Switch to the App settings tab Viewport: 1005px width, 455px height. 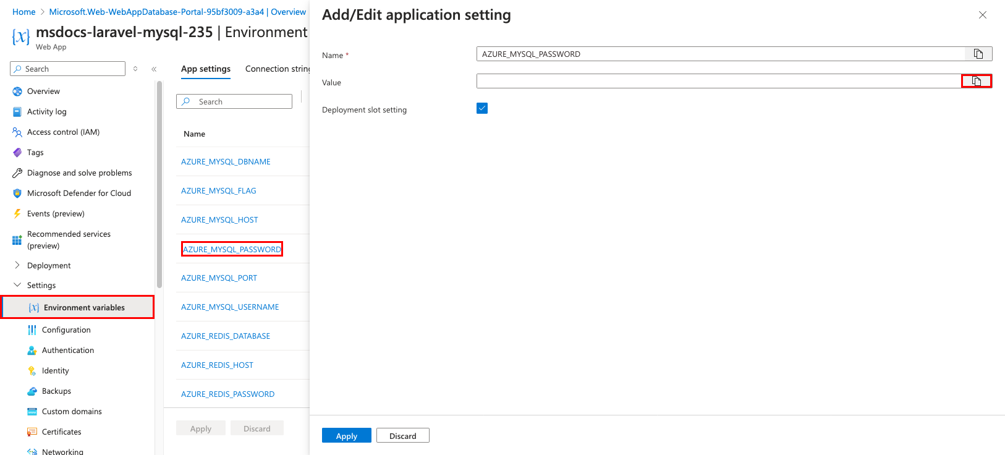[x=206, y=69]
